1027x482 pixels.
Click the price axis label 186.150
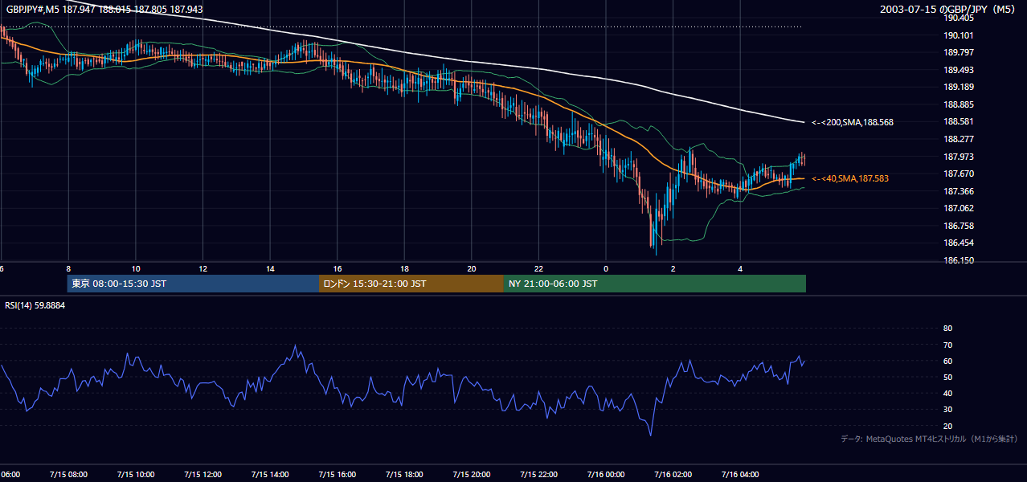(x=959, y=260)
